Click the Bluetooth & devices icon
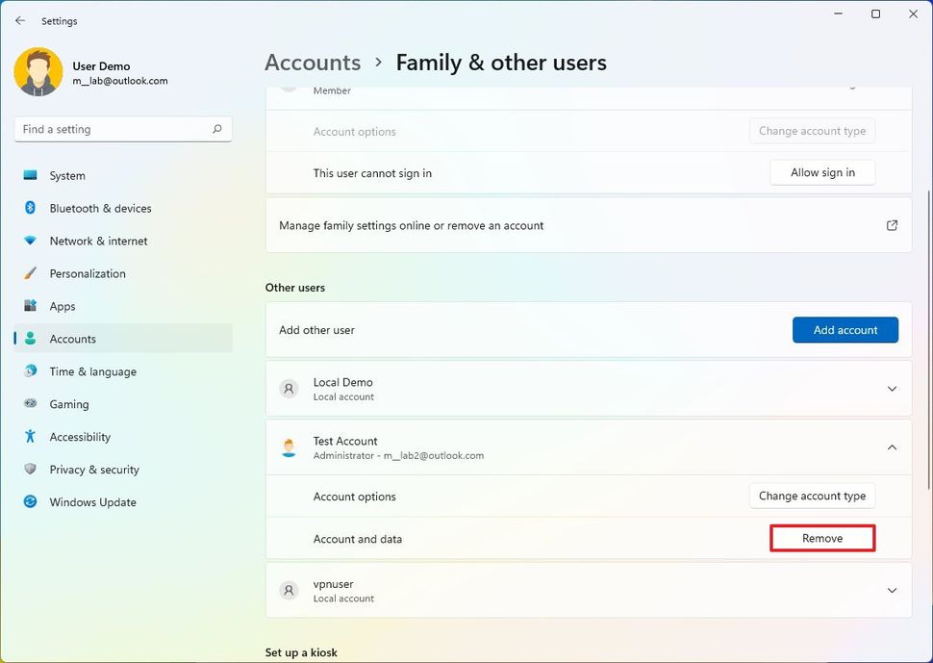933x663 pixels. tap(31, 208)
